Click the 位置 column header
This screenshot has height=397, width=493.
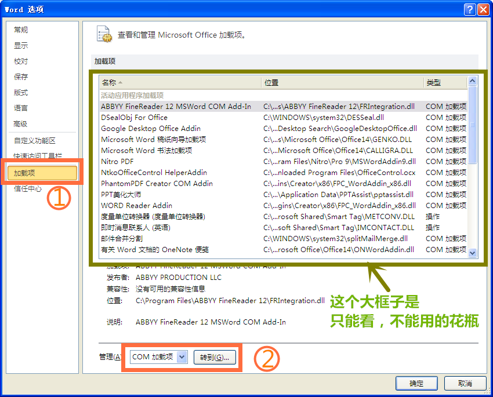[x=342, y=83]
